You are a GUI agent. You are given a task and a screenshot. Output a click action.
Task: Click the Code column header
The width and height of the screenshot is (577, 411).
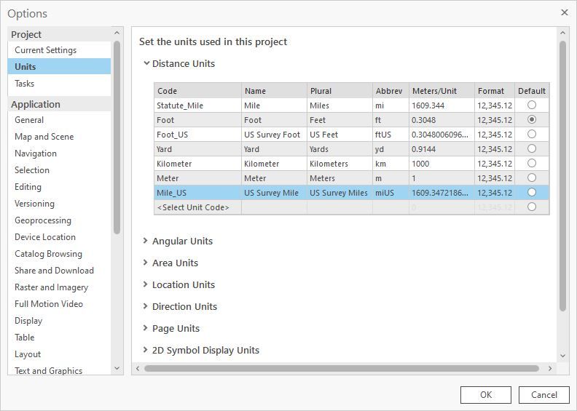click(197, 91)
